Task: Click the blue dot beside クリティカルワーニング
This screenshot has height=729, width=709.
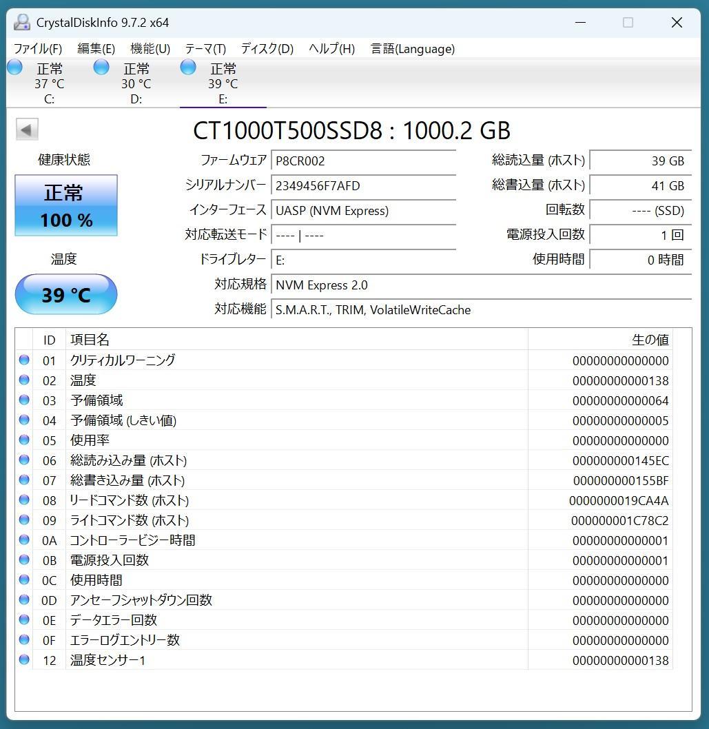Action: [23, 360]
